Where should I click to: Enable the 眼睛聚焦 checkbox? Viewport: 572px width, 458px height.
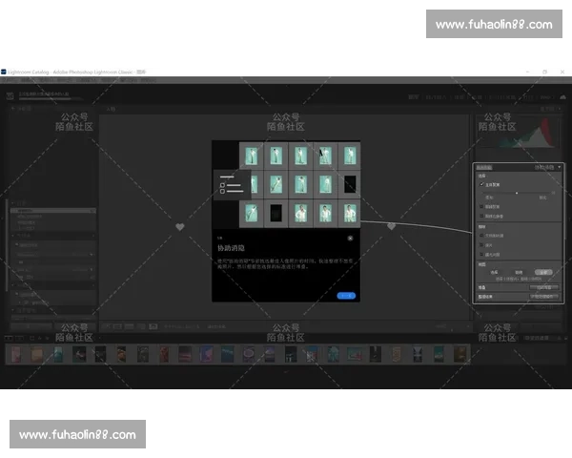pos(482,206)
